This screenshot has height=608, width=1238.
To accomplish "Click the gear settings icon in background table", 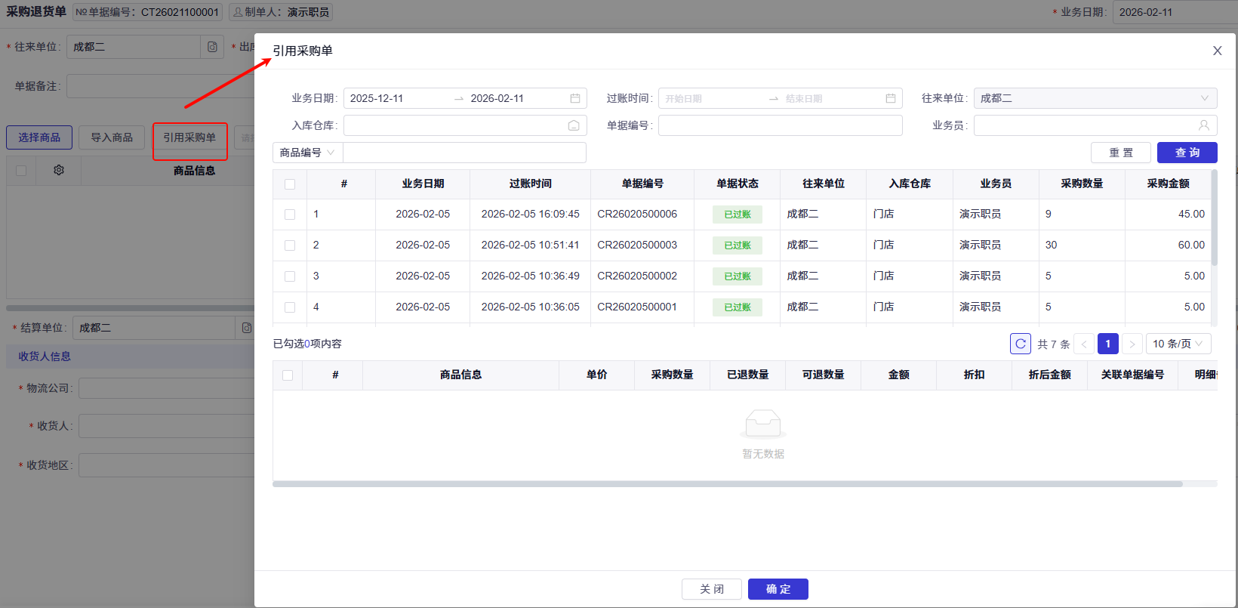I will point(59,171).
